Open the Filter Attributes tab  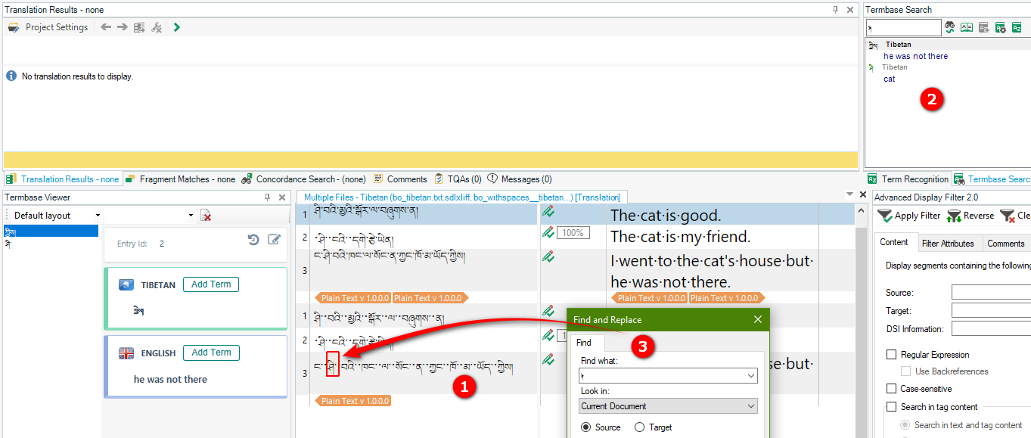(948, 244)
